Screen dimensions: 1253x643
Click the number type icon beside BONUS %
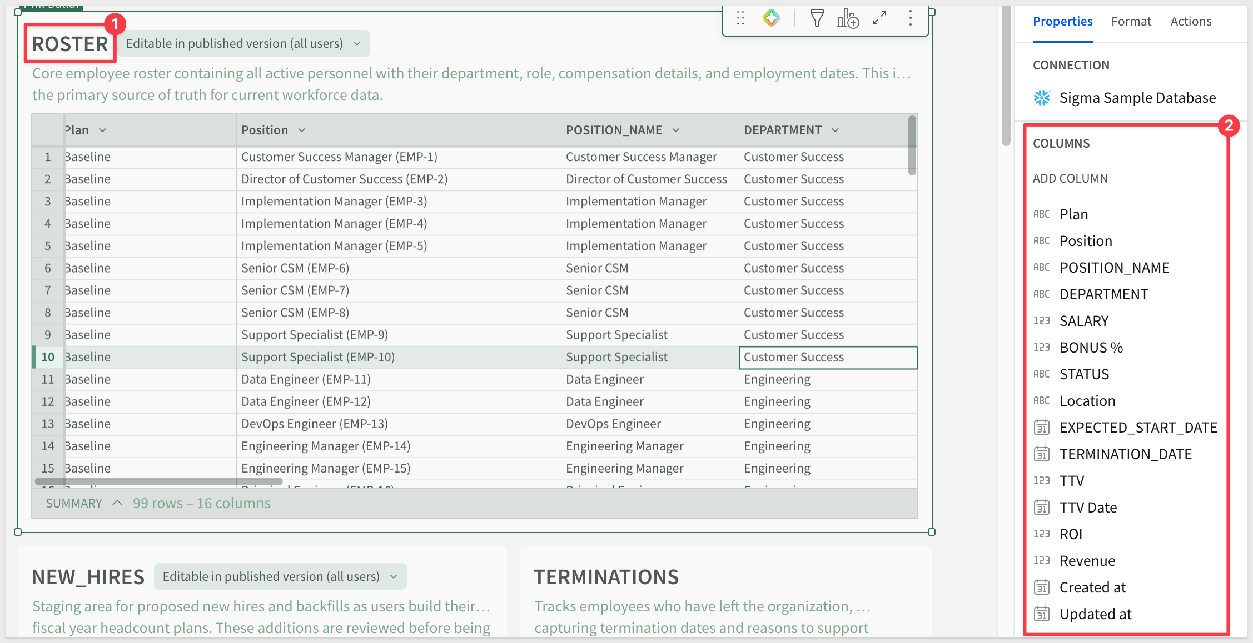pos(1041,348)
